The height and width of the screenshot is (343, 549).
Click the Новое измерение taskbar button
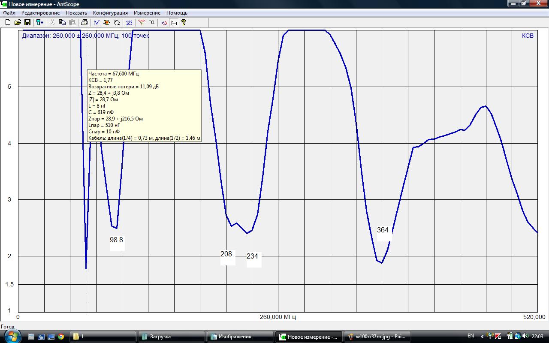click(x=309, y=337)
